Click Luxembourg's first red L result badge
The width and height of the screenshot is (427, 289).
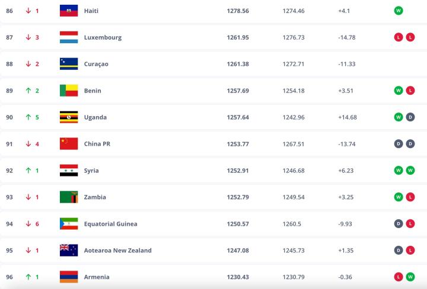(x=399, y=37)
